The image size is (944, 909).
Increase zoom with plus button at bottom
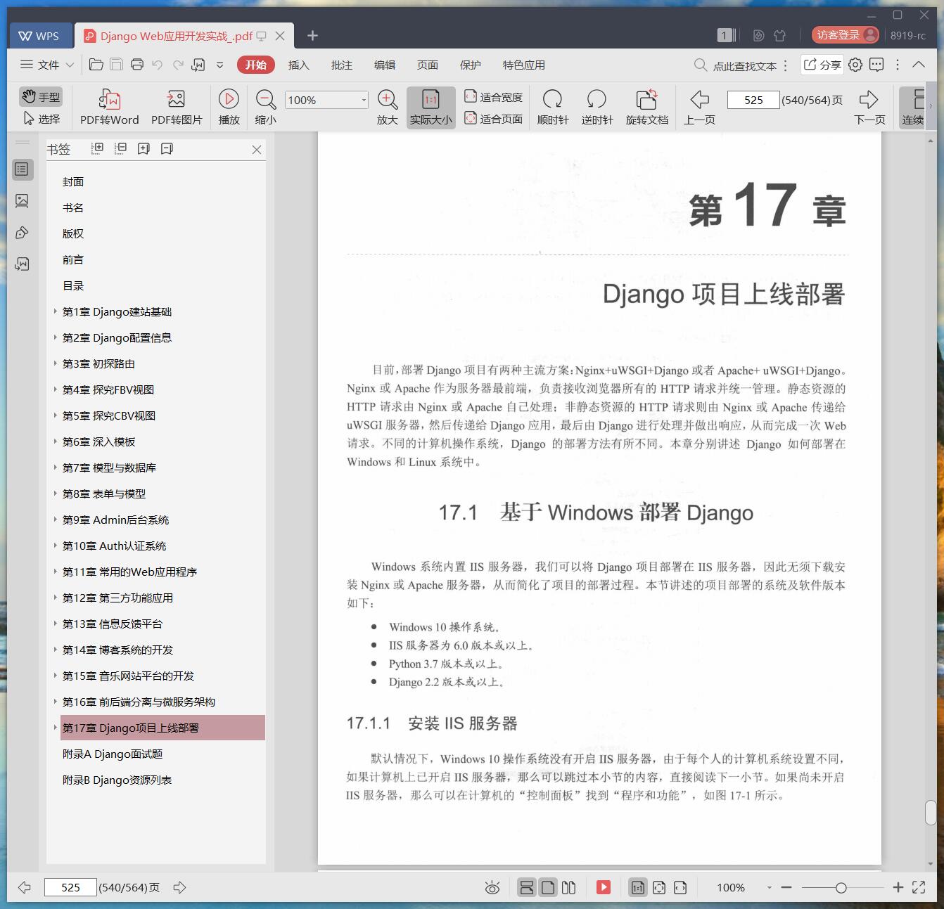[898, 888]
